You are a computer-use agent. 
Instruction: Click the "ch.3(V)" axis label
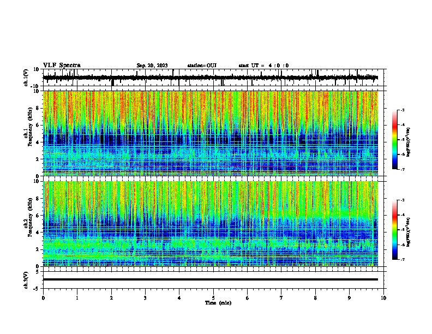click(26, 280)
